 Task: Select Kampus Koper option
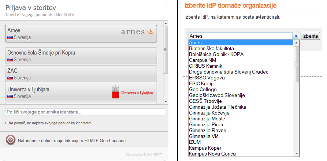tap(241, 148)
